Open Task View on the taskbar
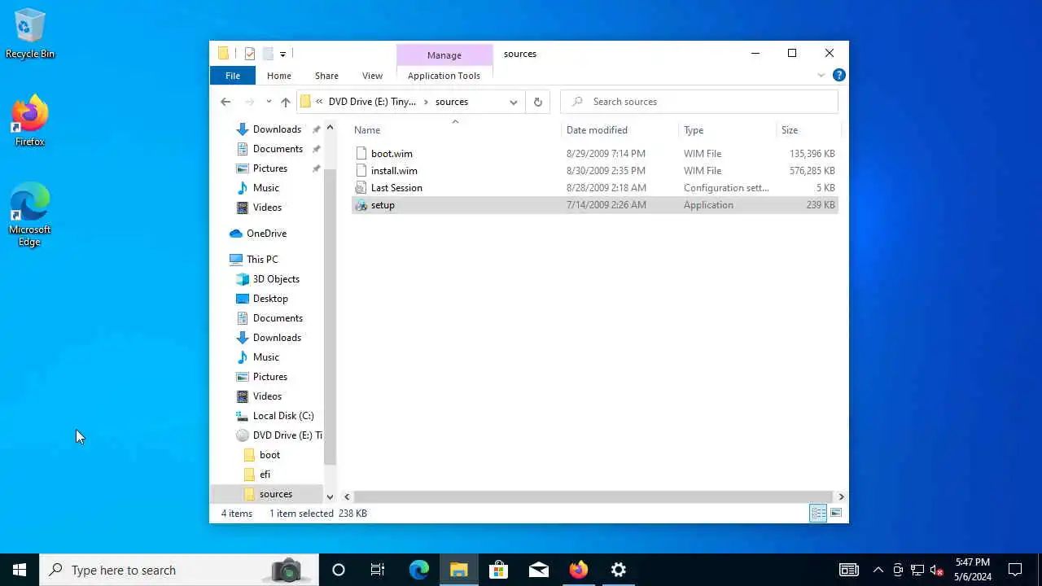Image resolution: width=1042 pixels, height=586 pixels. (x=378, y=570)
